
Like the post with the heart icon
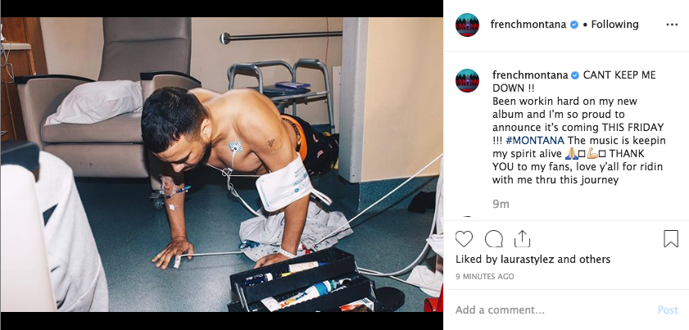click(x=465, y=239)
